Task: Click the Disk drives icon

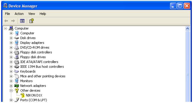Action: coord(17,38)
